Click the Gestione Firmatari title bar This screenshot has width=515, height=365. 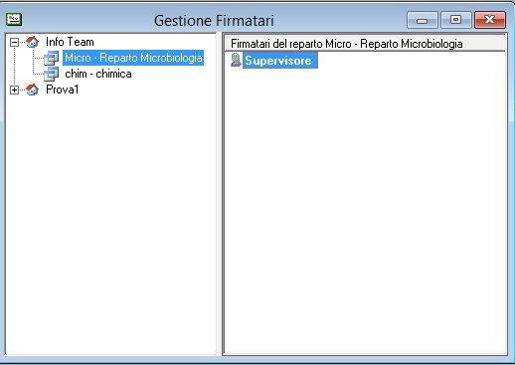[x=214, y=20]
